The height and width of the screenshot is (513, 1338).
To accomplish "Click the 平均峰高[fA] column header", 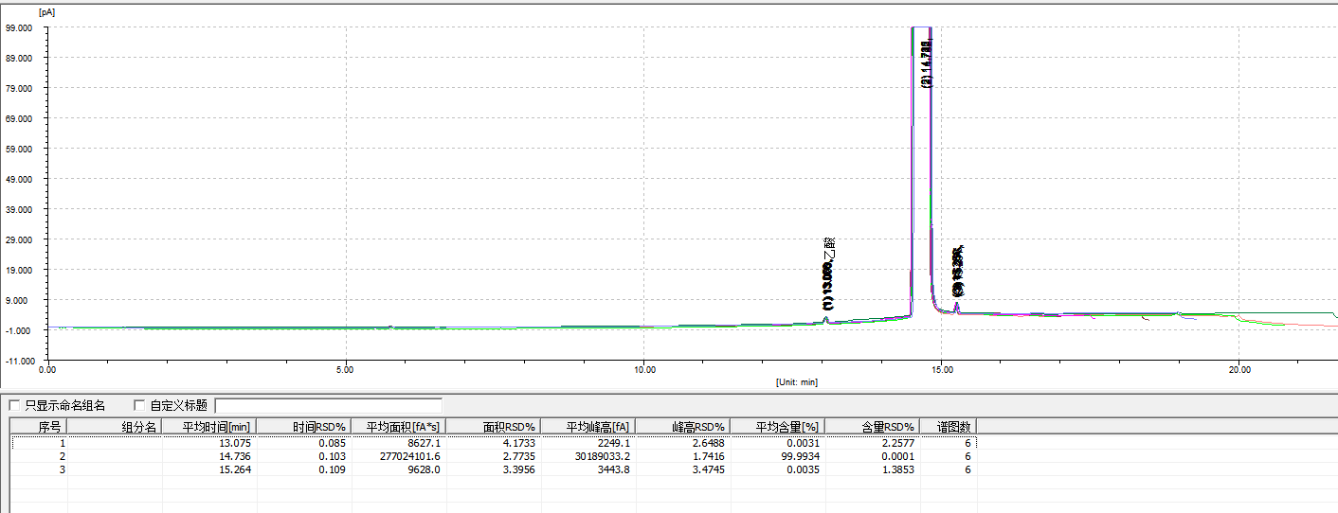I will pos(588,427).
